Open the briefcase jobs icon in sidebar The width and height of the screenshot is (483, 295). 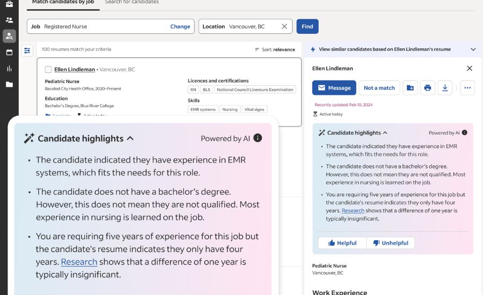[x=9, y=4]
